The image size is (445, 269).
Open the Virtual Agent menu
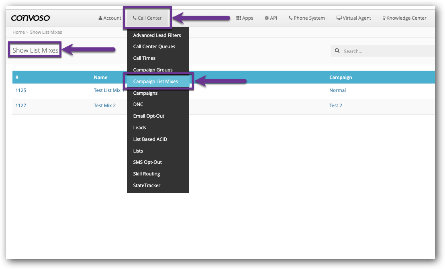click(353, 18)
